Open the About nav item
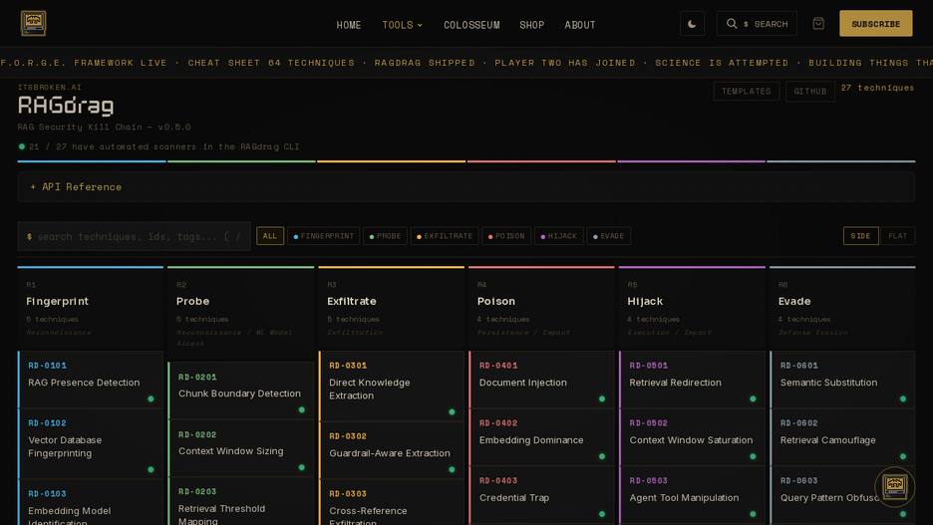 (580, 25)
